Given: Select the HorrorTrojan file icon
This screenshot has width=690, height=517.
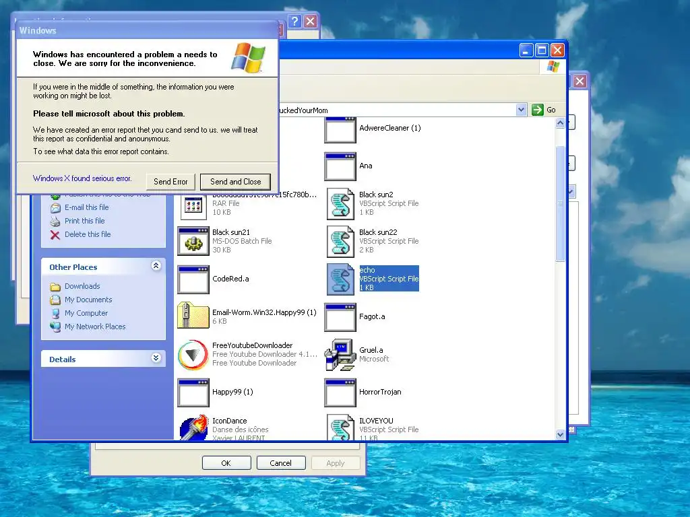Looking at the screenshot, I should point(340,392).
